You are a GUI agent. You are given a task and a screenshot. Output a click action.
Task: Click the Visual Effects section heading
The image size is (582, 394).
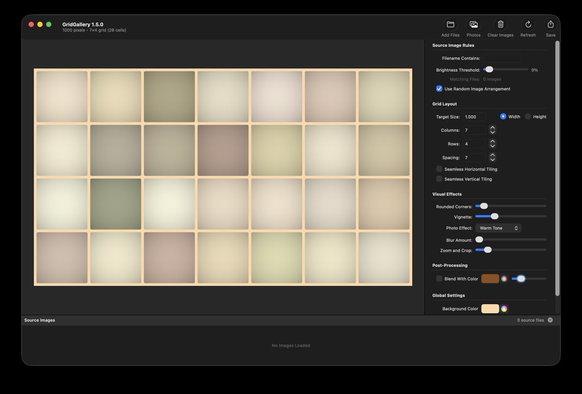click(x=447, y=194)
